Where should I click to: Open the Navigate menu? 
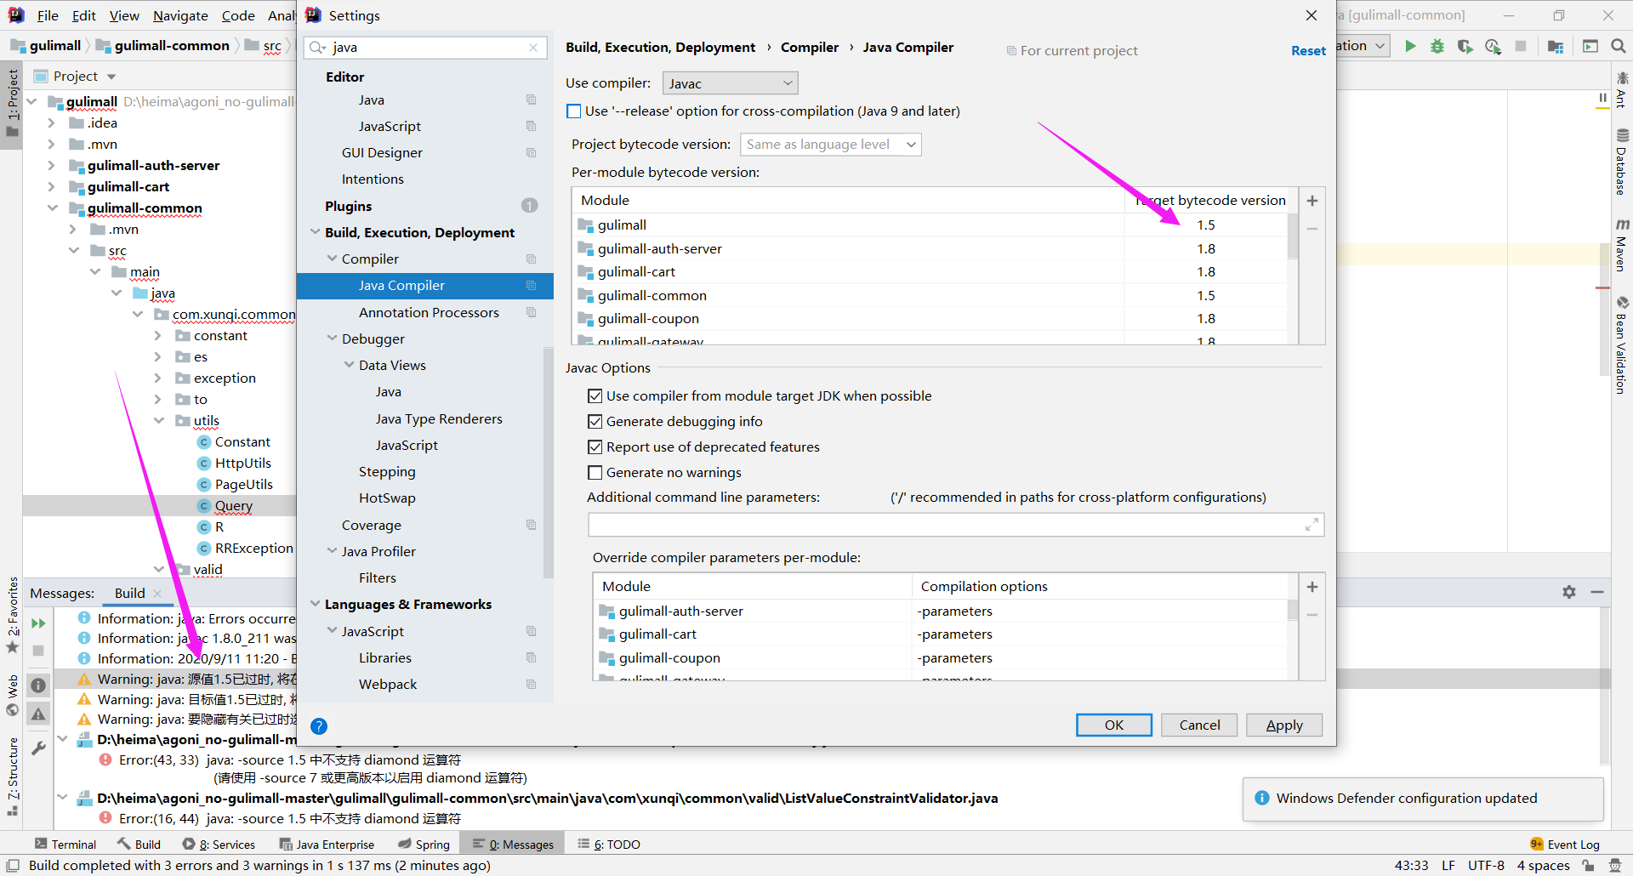[x=180, y=15]
